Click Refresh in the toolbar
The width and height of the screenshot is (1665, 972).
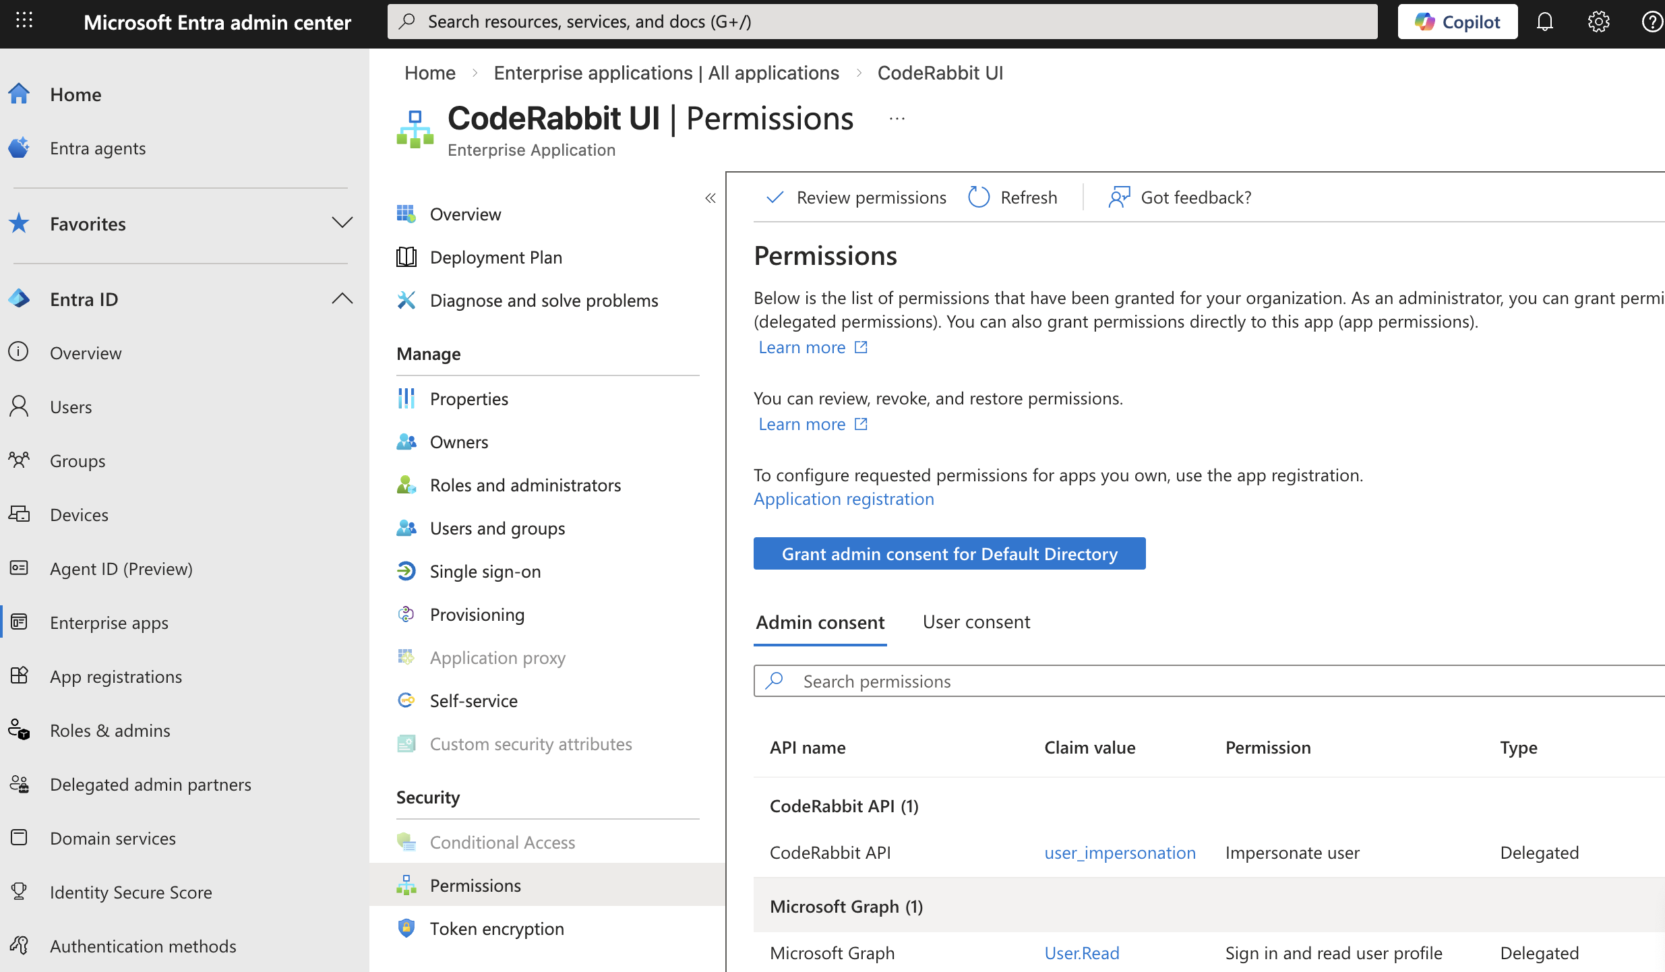[1012, 198]
